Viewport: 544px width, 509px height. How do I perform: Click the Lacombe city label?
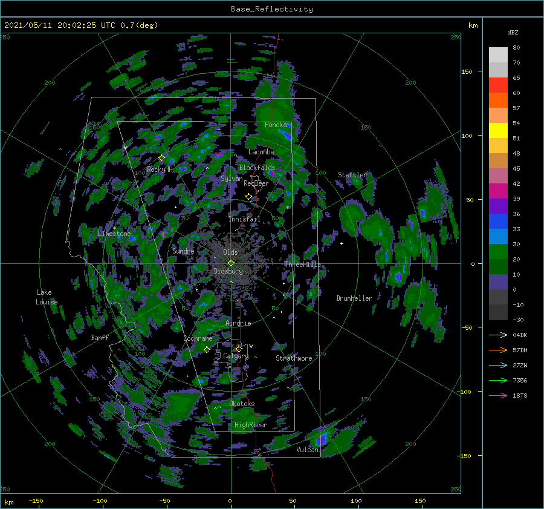pyautogui.click(x=261, y=152)
